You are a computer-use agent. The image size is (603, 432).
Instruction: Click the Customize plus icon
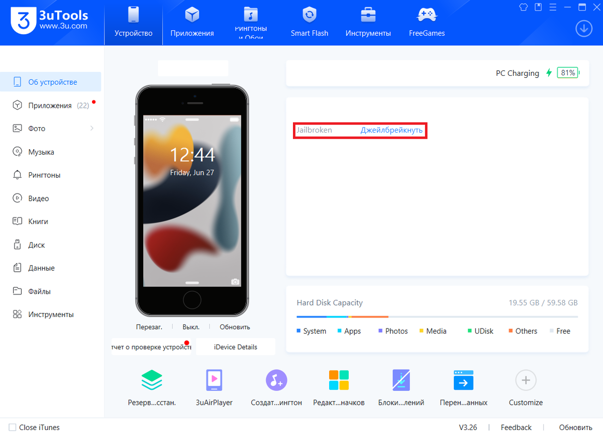tap(526, 380)
